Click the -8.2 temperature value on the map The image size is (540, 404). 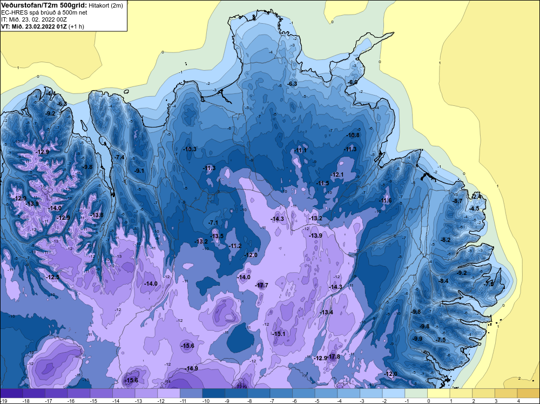(446, 240)
